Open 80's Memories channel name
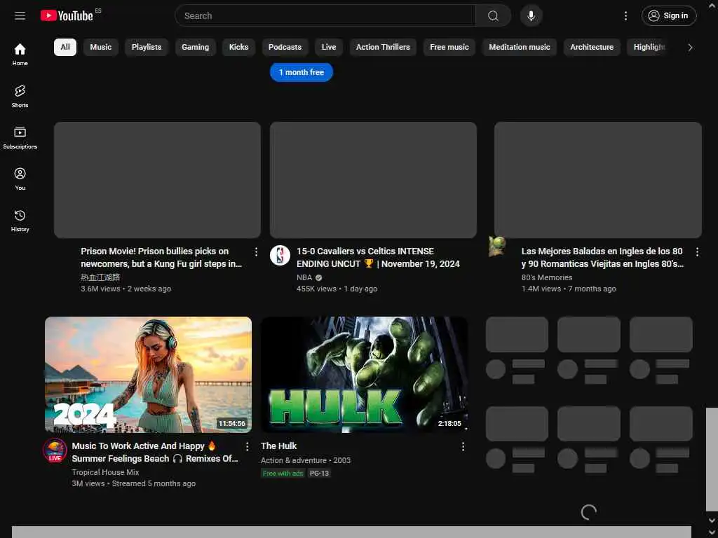The image size is (718, 538). 547,277
